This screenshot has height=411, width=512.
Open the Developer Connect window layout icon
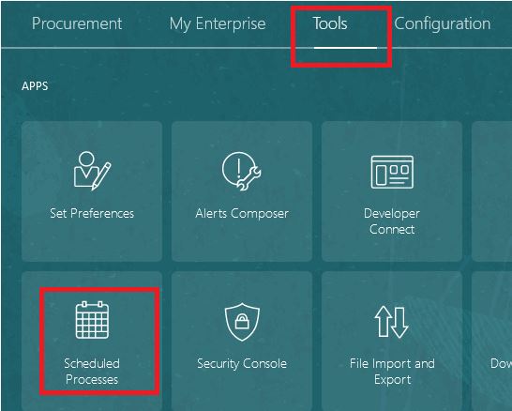(392, 172)
